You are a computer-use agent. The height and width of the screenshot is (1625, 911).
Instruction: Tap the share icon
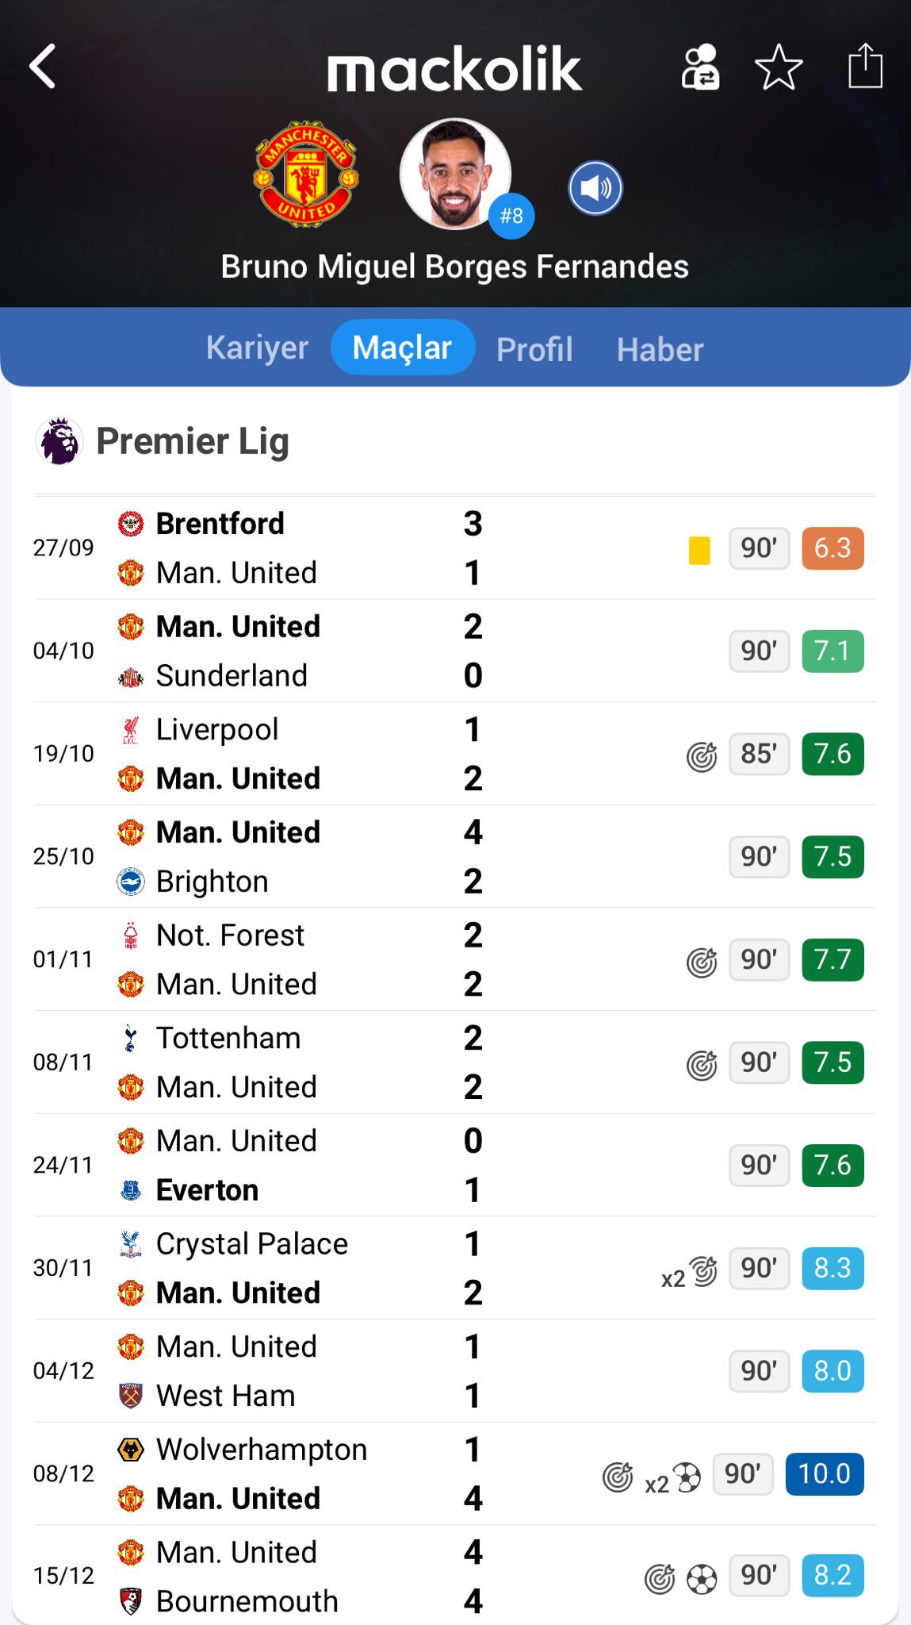point(865,67)
